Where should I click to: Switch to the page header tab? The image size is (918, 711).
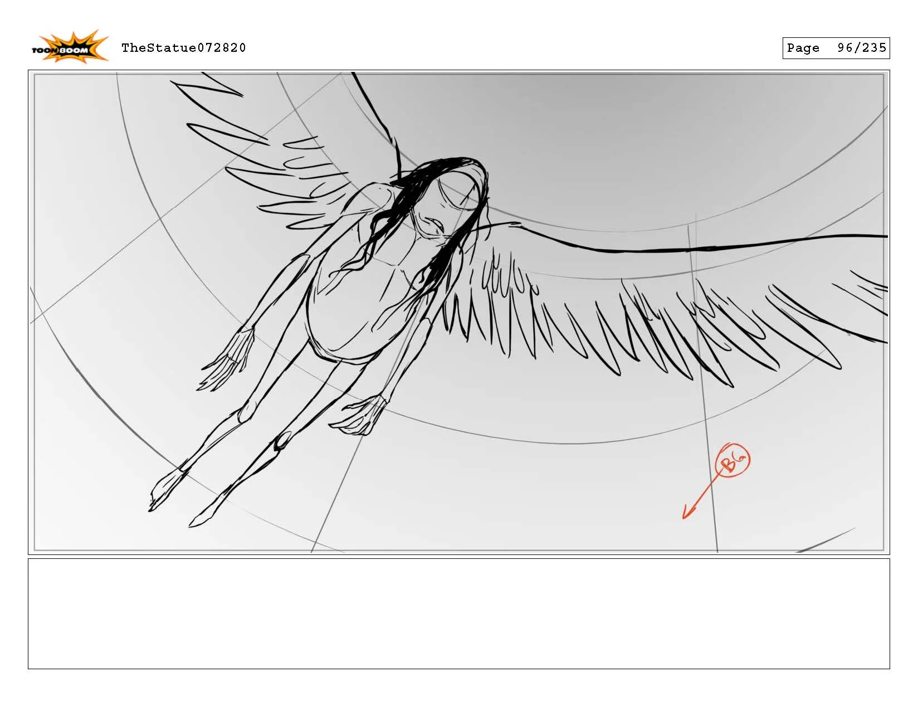click(x=459, y=48)
